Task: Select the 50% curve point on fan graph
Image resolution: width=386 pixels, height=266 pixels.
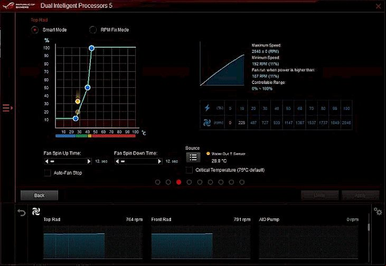Action: 88,87
